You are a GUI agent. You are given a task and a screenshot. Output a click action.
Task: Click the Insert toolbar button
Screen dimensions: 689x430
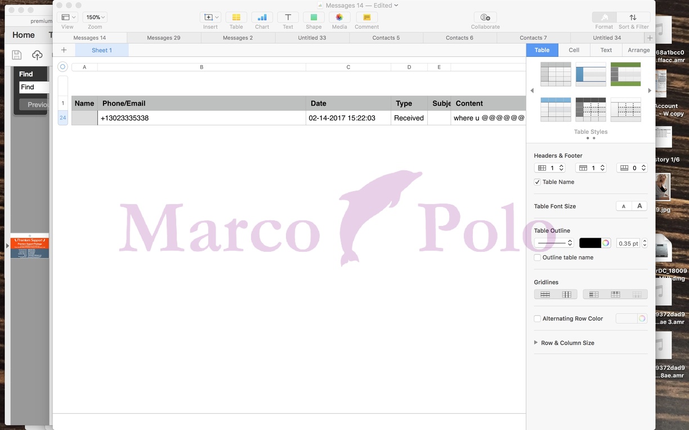coord(210,17)
